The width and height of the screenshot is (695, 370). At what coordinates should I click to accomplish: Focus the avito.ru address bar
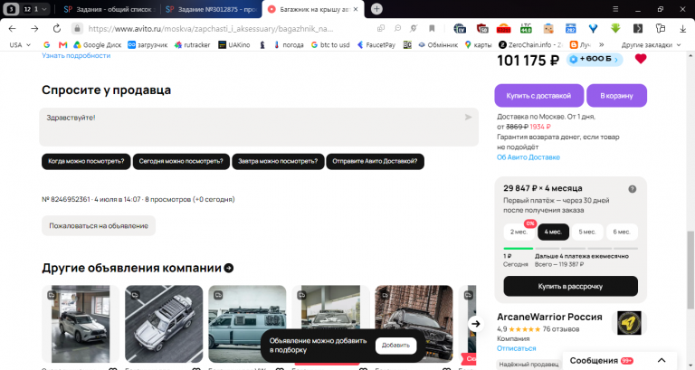[x=211, y=29]
